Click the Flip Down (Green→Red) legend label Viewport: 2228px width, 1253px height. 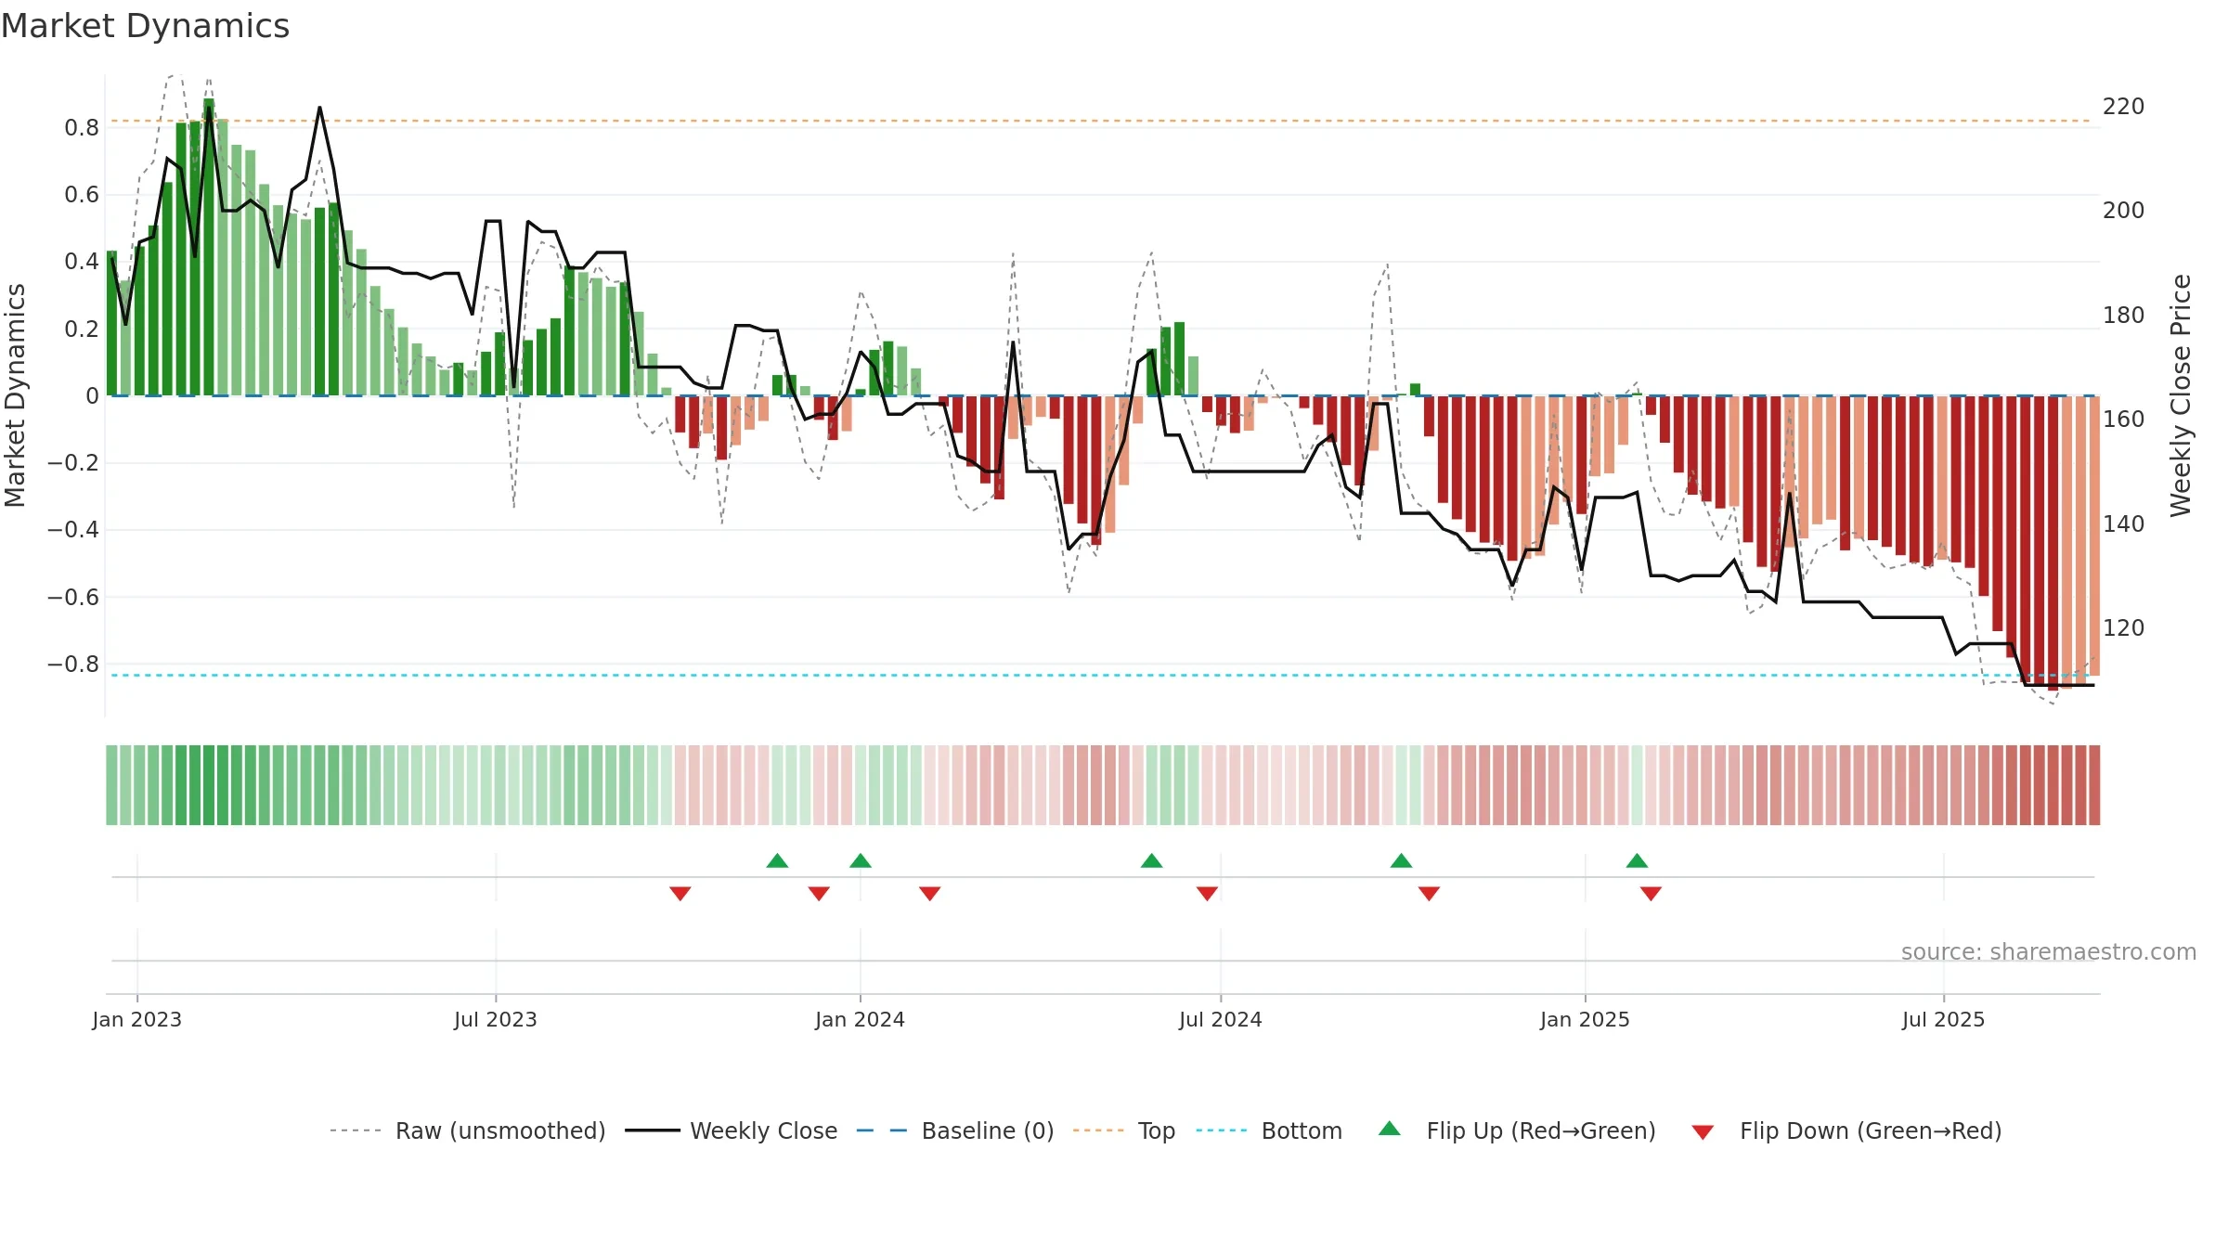pyautogui.click(x=1871, y=1130)
